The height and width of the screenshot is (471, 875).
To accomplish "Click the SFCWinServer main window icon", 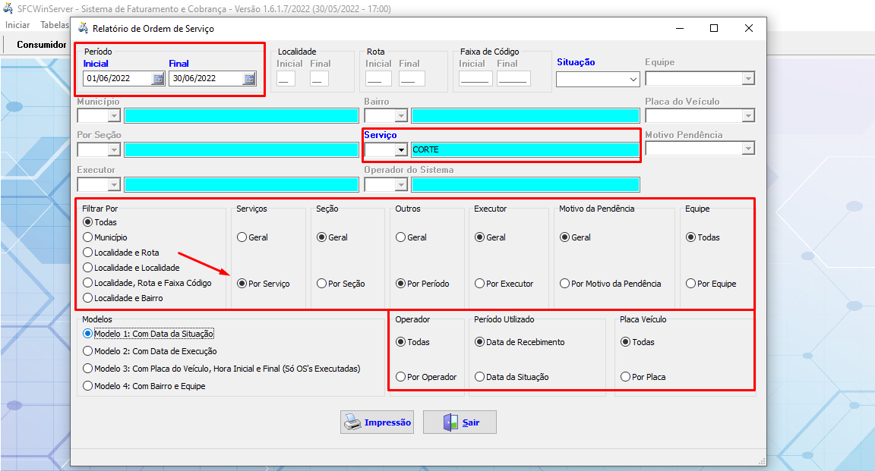I will [x=8, y=8].
